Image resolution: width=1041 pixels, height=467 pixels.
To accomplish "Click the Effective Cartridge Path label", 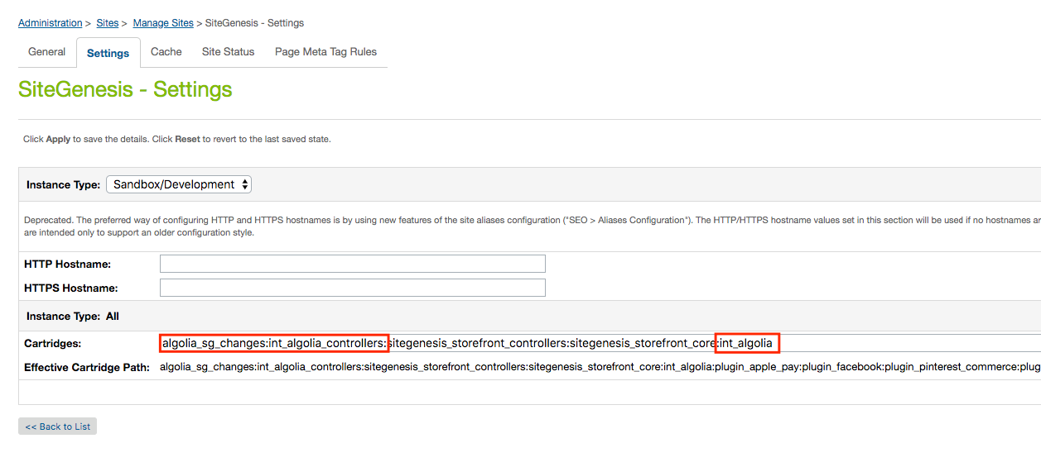I will click(87, 367).
